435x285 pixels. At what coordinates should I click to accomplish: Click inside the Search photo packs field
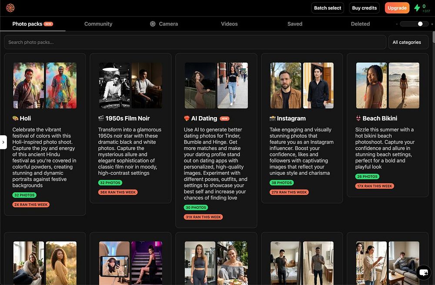coord(195,42)
